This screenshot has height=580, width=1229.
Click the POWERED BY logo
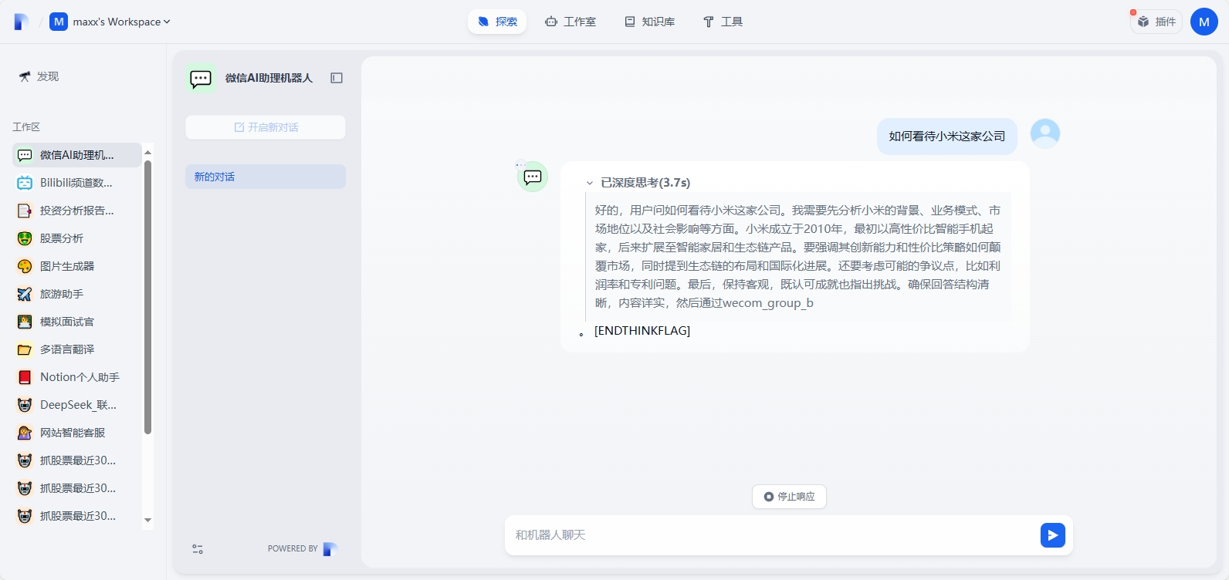[330, 549]
